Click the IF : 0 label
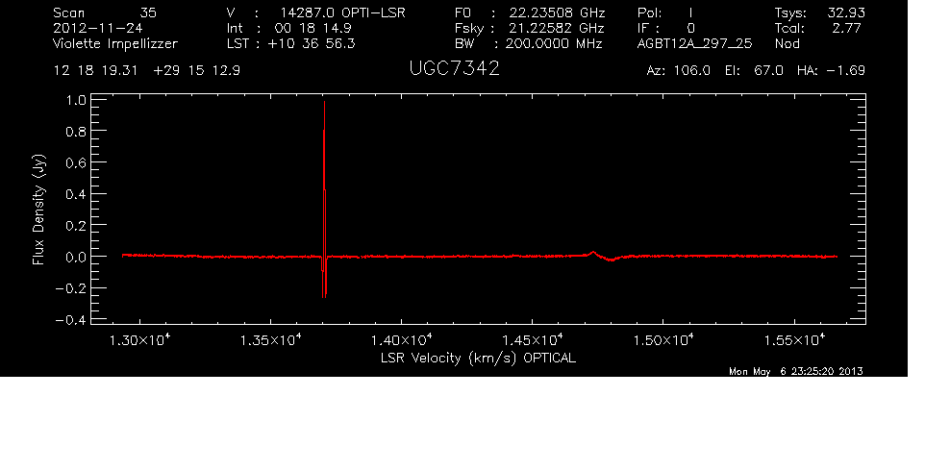Viewport: 925px width, 471px height. pos(666,28)
